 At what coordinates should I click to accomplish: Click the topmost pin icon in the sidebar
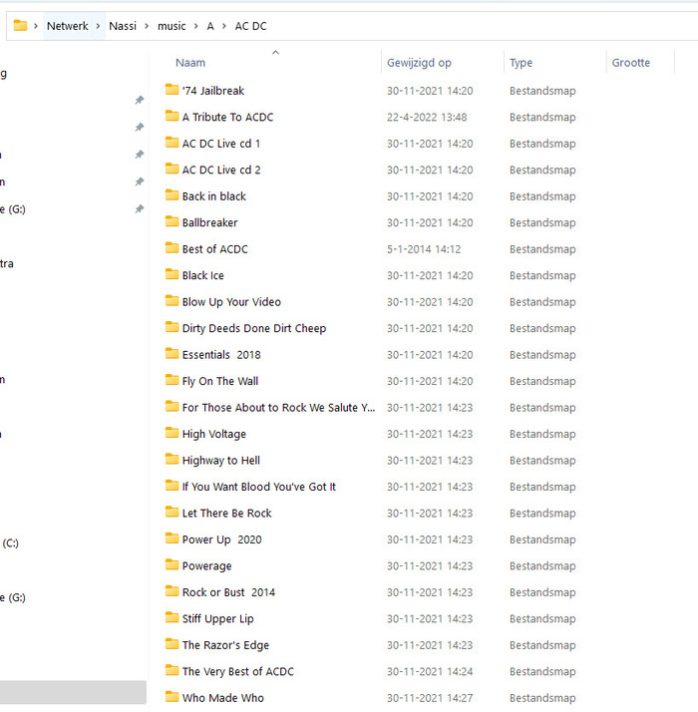click(140, 100)
